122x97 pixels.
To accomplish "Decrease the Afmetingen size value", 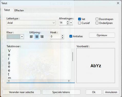I will coord(68,24).
